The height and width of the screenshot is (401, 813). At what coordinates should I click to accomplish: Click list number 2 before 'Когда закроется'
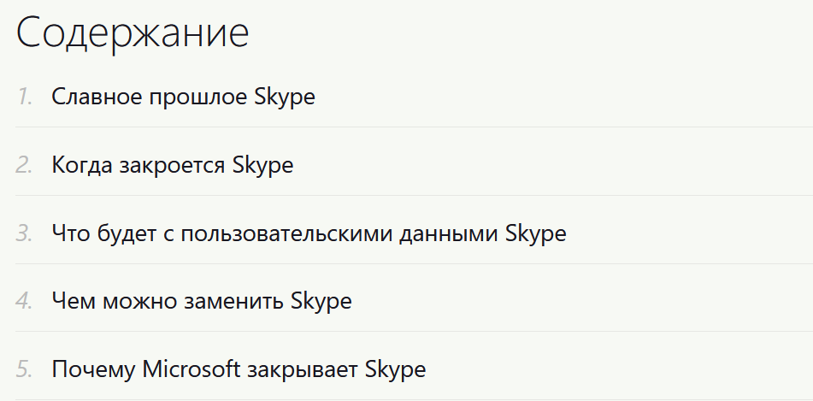pyautogui.click(x=25, y=165)
